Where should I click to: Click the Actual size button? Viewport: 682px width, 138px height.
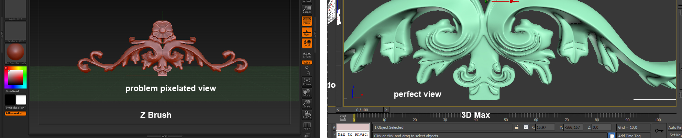(307, 2)
